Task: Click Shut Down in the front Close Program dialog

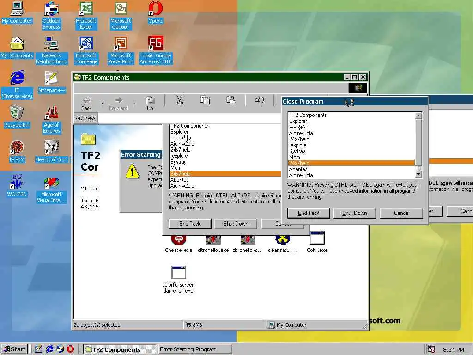Action: click(354, 213)
